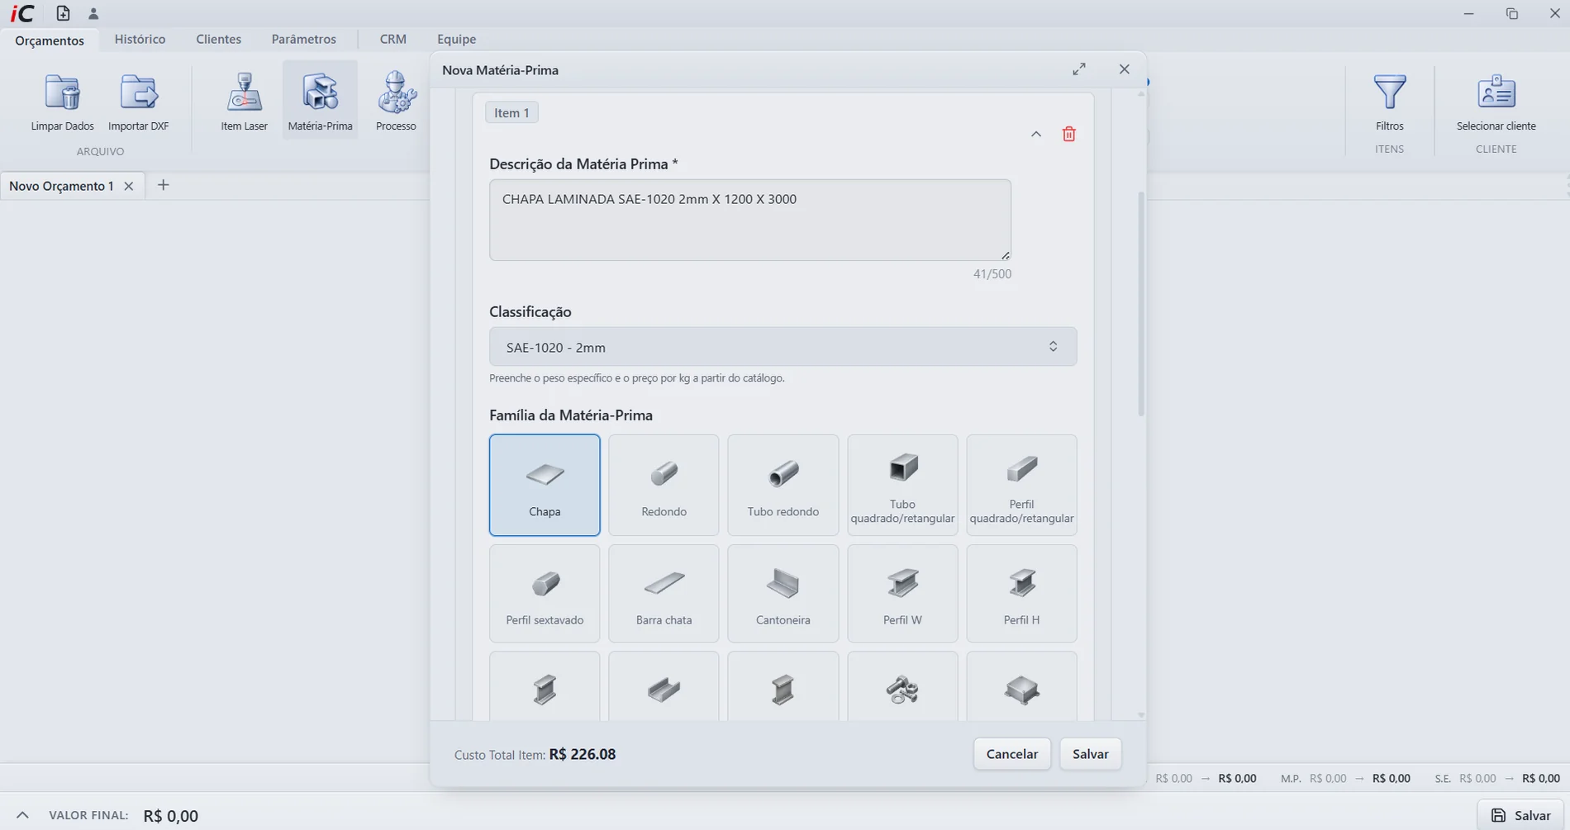Close the Novo Orçamento 1 tab
Image resolution: width=1570 pixels, height=830 pixels.
tap(129, 186)
